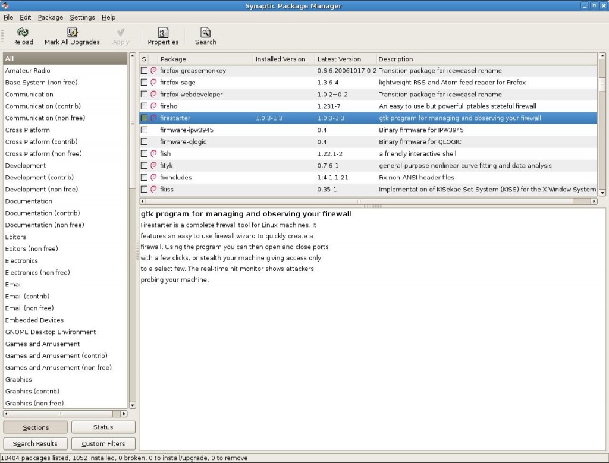Click Debian swirl icon beside firefox-greasemonkey

click(154, 70)
